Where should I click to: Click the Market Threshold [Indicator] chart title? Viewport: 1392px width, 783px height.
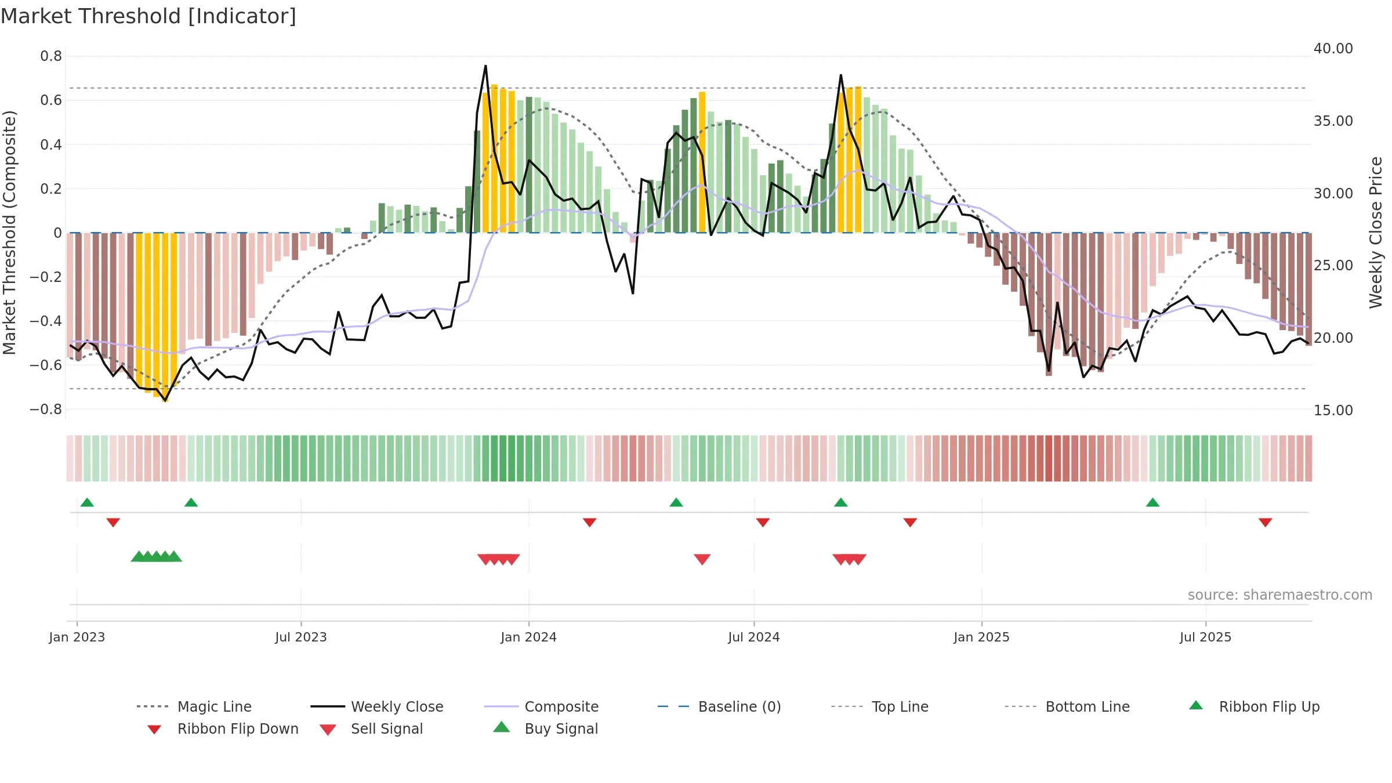148,16
